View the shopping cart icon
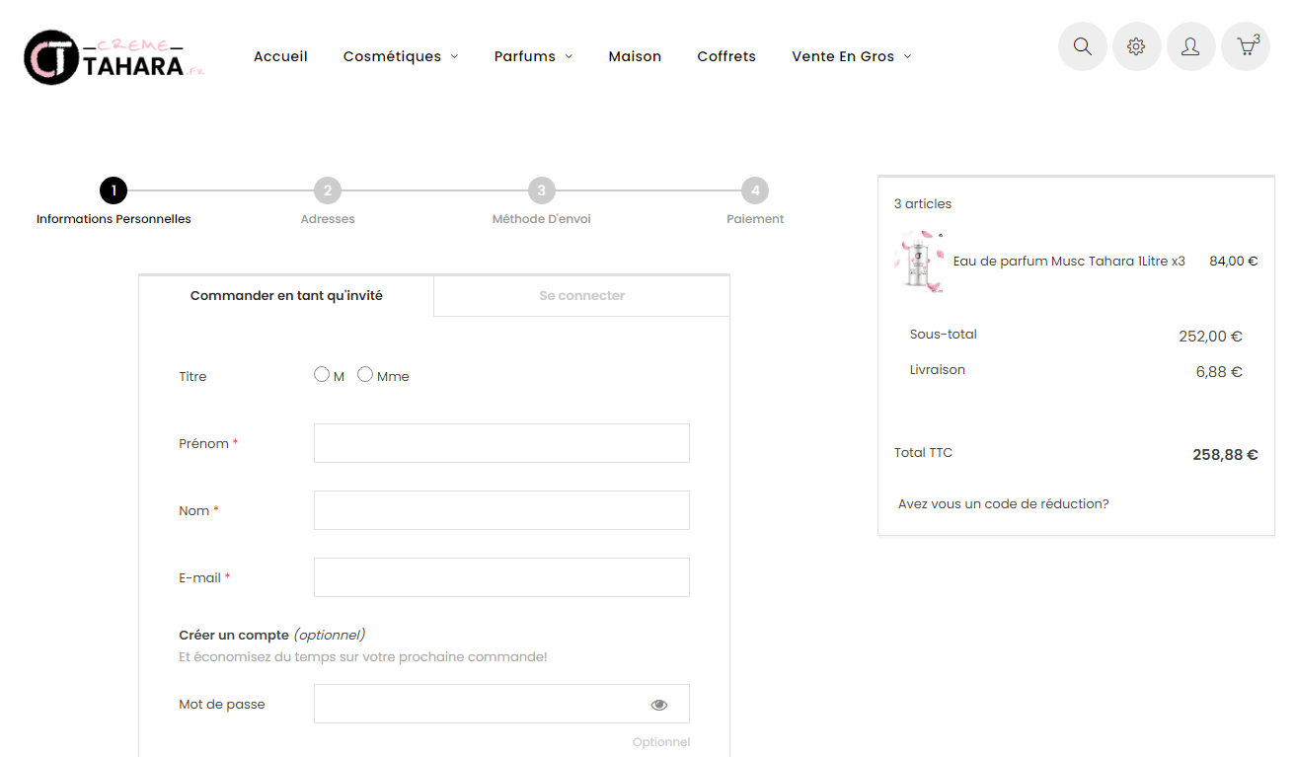 coord(1246,46)
